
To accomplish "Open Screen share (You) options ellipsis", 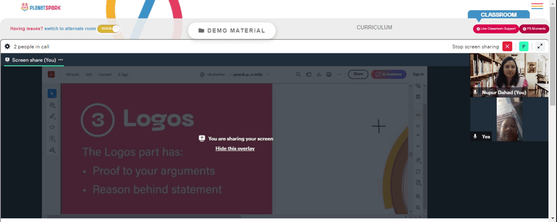I will coord(61,60).
